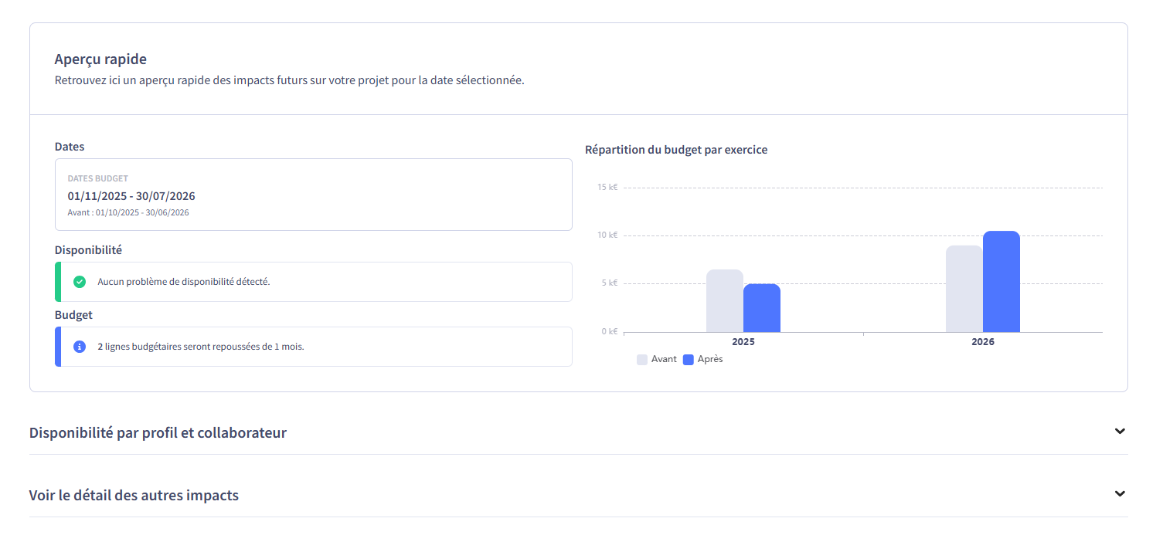Click the 'Après' legend label text
The image size is (1163, 542).
pyautogui.click(x=710, y=360)
